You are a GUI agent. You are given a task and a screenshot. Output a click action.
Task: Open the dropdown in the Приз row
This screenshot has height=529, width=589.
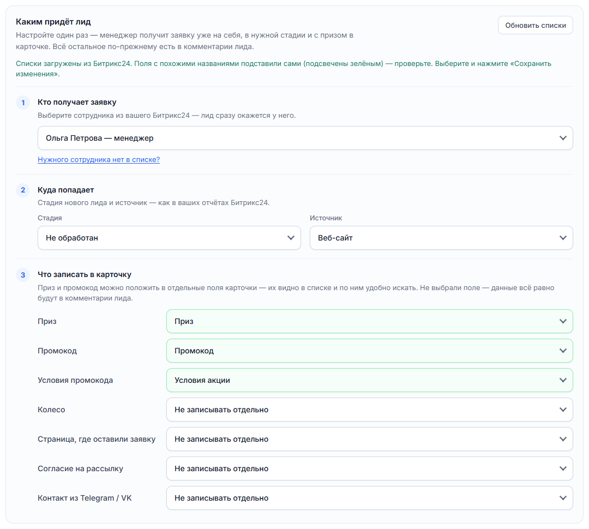(x=370, y=321)
